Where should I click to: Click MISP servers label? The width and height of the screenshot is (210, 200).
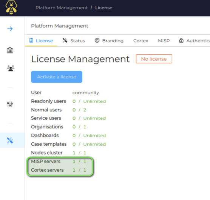coord(46,161)
